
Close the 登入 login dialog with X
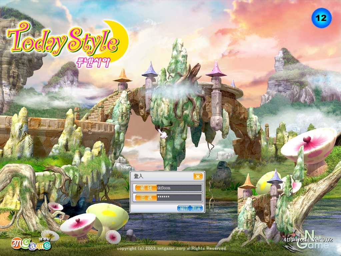coord(198,176)
